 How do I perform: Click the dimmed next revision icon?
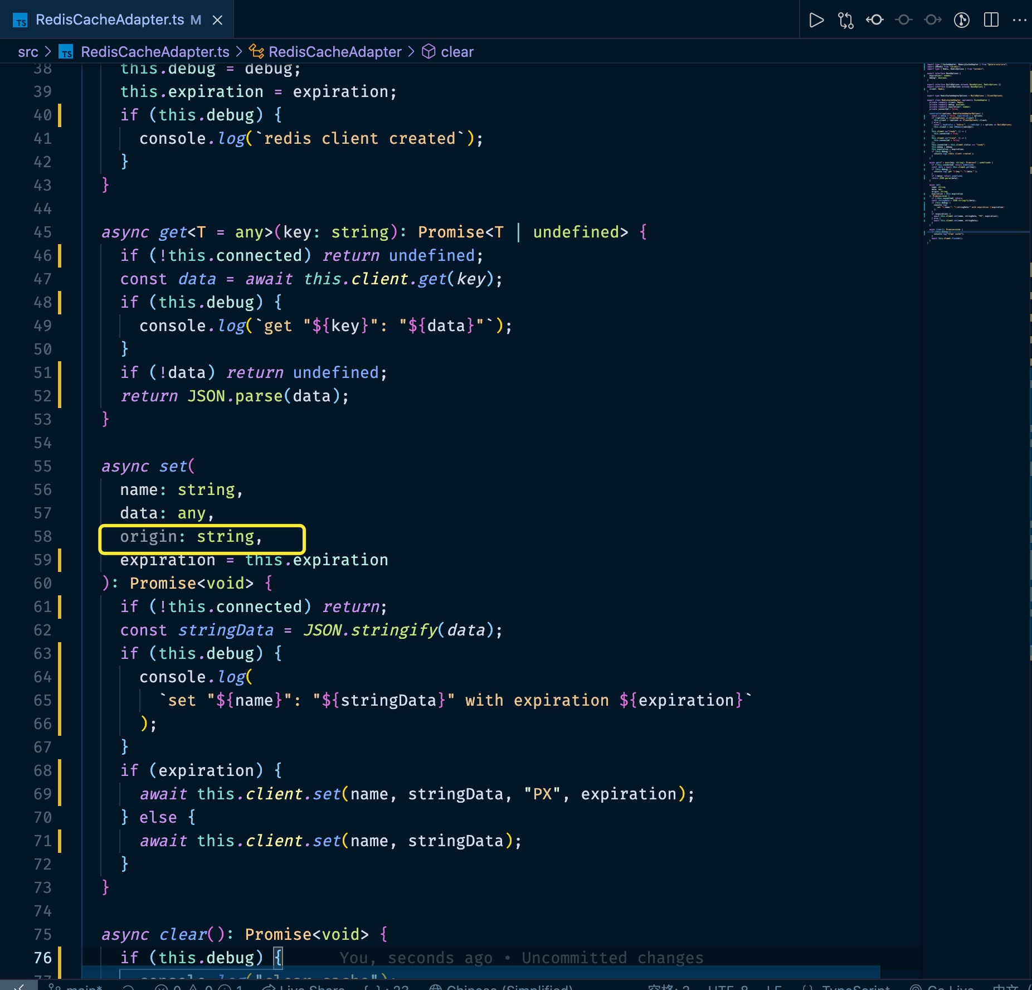933,20
